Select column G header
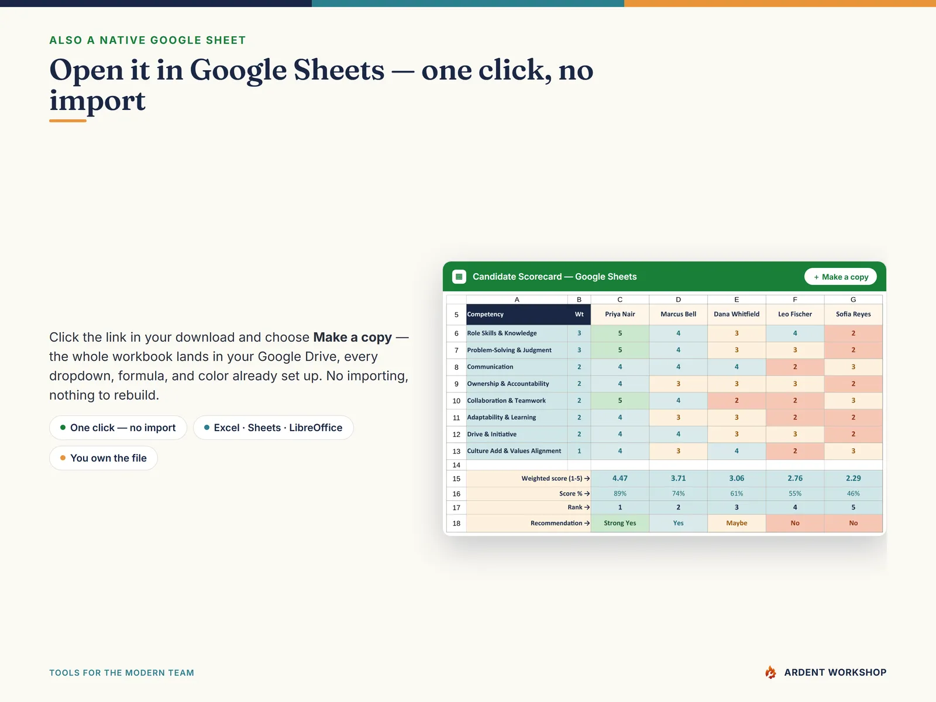Viewport: 936px width, 702px height. point(854,300)
